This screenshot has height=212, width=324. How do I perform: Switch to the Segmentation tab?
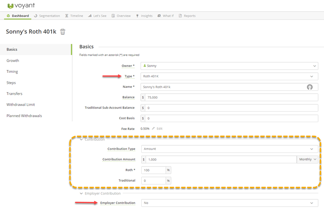(x=47, y=16)
